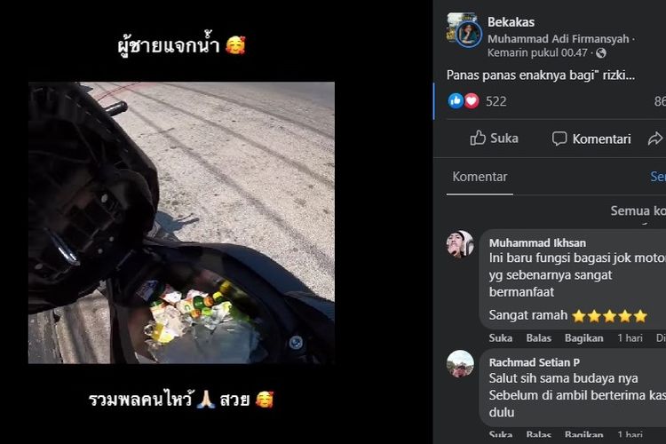The height and width of the screenshot is (444, 666).
Task: Click Bagikan under Muhammad Ikhsan's comment
Action: click(x=584, y=338)
